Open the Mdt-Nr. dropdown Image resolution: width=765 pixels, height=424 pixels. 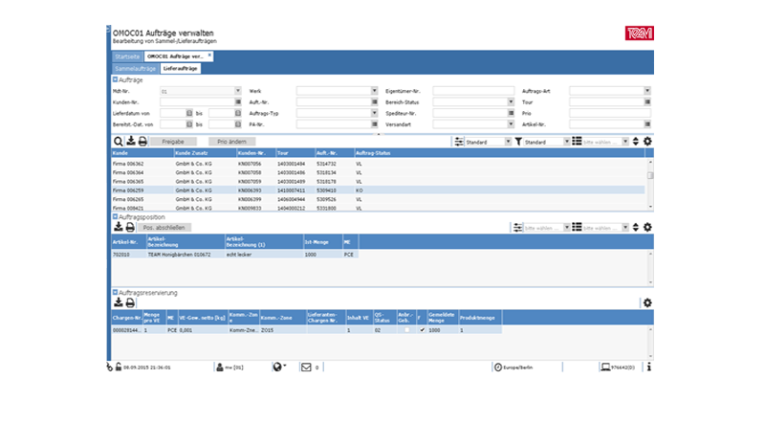[237, 91]
